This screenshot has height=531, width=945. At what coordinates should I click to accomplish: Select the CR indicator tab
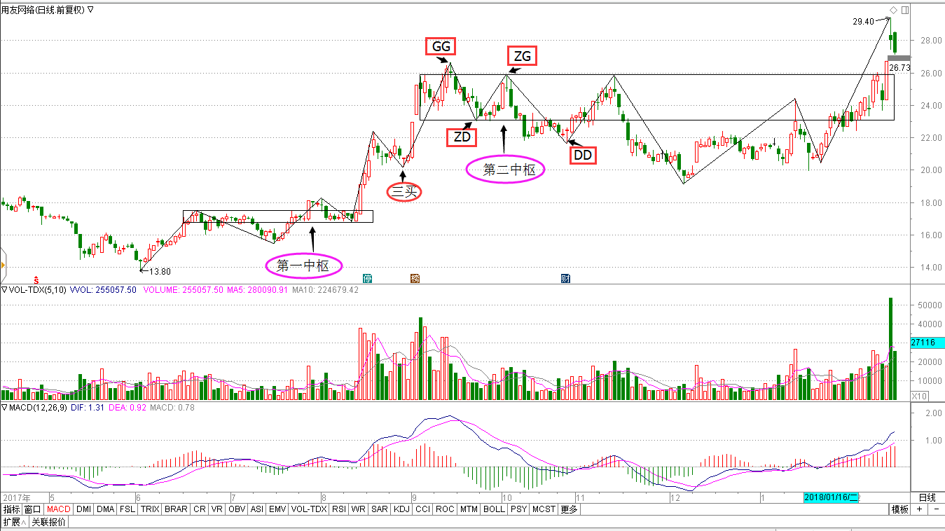point(200,509)
